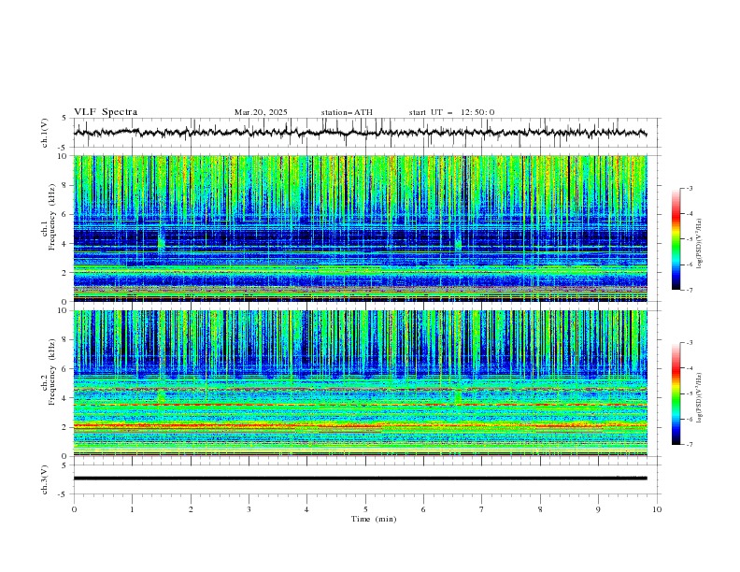740x572 pixels.
Task: Click the ch.3 flat voltage trace
Action: (360, 479)
